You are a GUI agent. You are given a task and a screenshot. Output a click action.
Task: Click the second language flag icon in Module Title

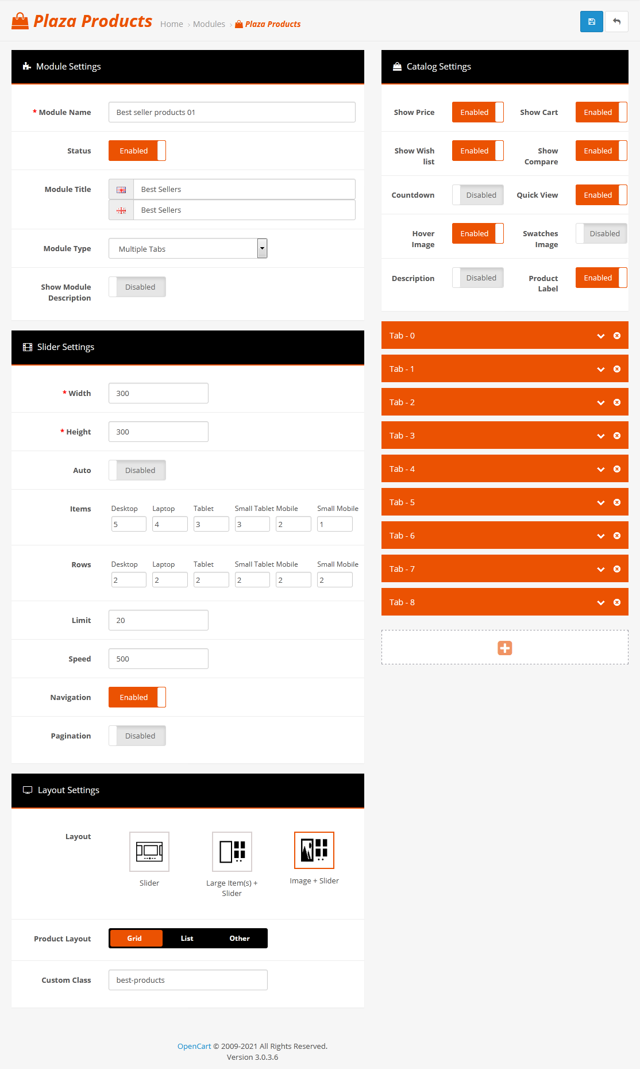121,210
